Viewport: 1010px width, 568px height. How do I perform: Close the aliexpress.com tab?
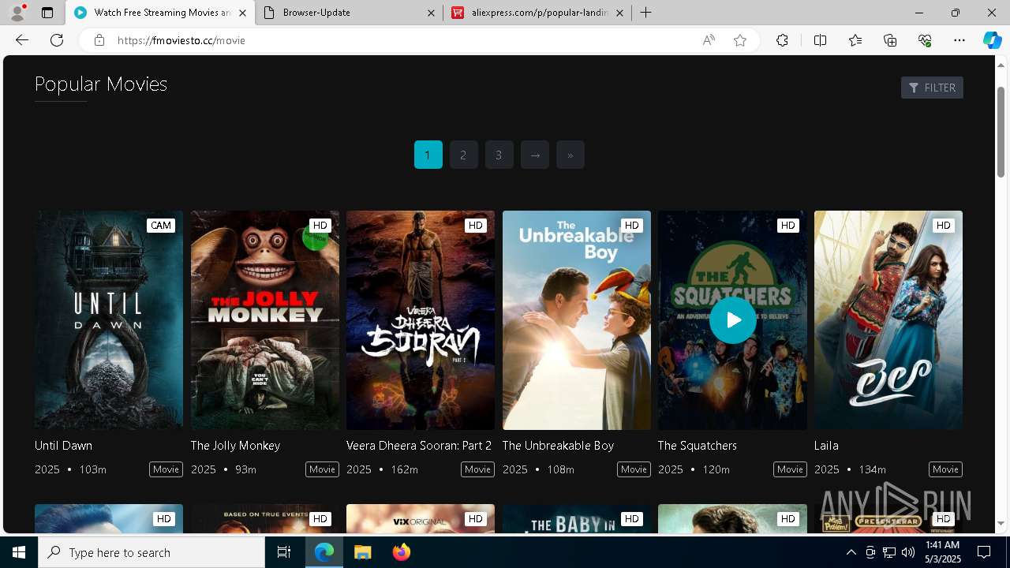pyautogui.click(x=619, y=13)
